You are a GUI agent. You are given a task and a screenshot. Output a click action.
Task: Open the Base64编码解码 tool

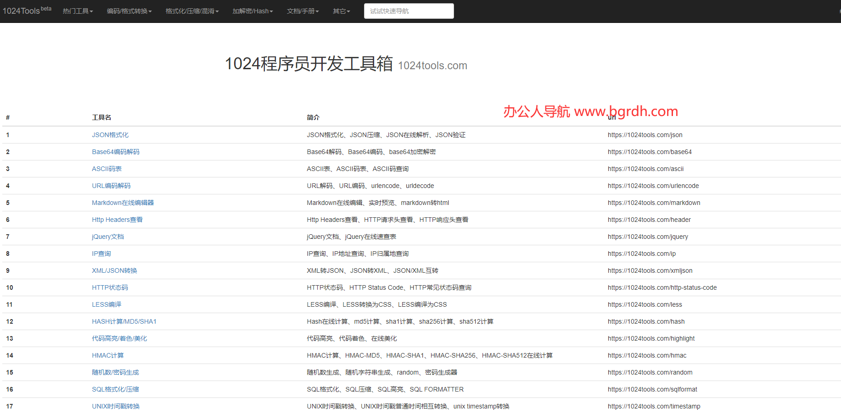click(x=116, y=152)
